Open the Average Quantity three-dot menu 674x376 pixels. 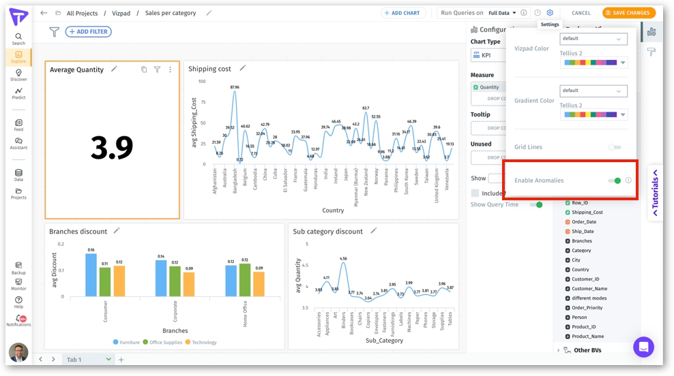tap(171, 69)
